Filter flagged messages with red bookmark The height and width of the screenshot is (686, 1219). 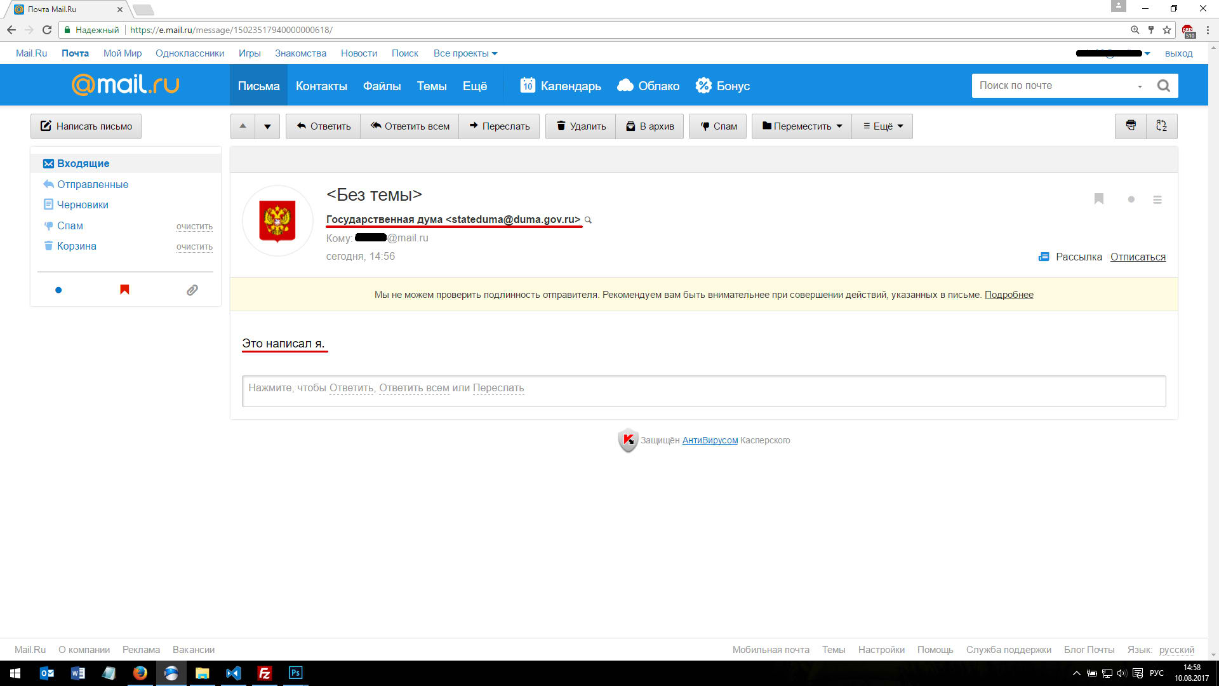pos(124,290)
